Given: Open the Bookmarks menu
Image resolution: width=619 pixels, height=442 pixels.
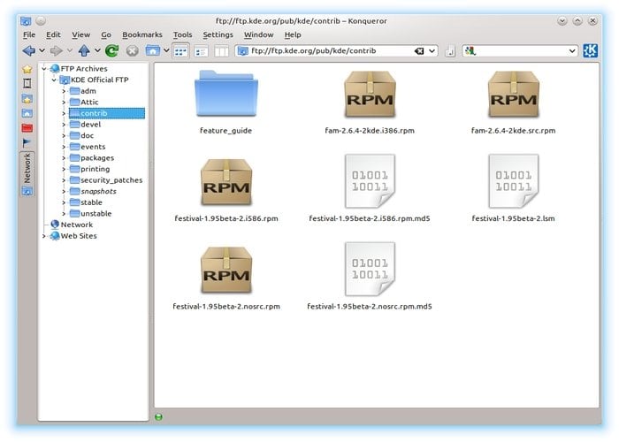Looking at the screenshot, I should pos(142,34).
